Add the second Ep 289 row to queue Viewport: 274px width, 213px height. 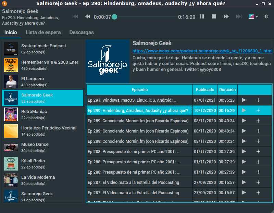tap(258, 131)
